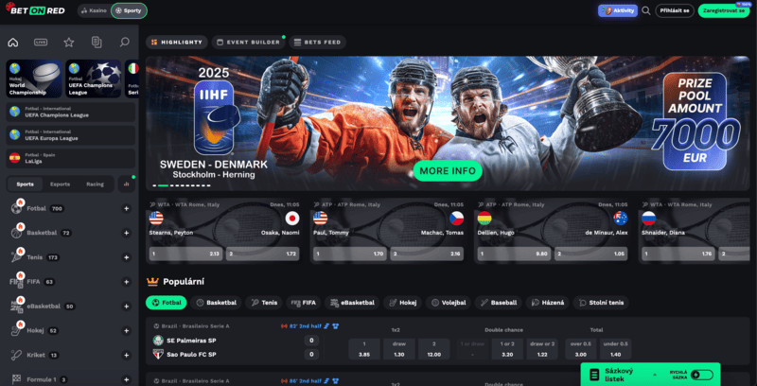The width and height of the screenshot is (757, 386).
Task: Switch to the Esports tab
Action: click(x=61, y=184)
